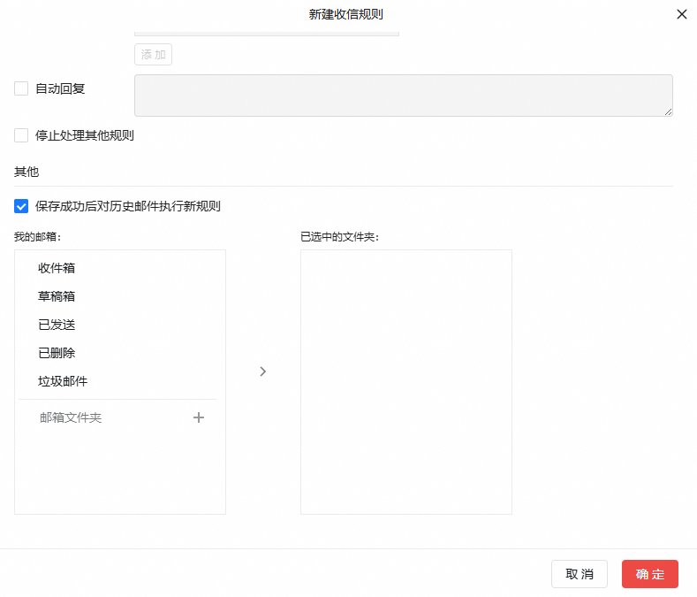Click the plus icon beside 邮箱文件夹
Viewport: 697px width, 597px height.
[x=199, y=417]
